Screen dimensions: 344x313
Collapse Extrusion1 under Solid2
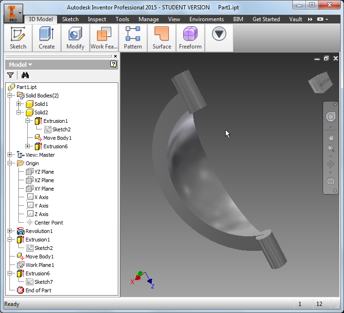coord(28,121)
